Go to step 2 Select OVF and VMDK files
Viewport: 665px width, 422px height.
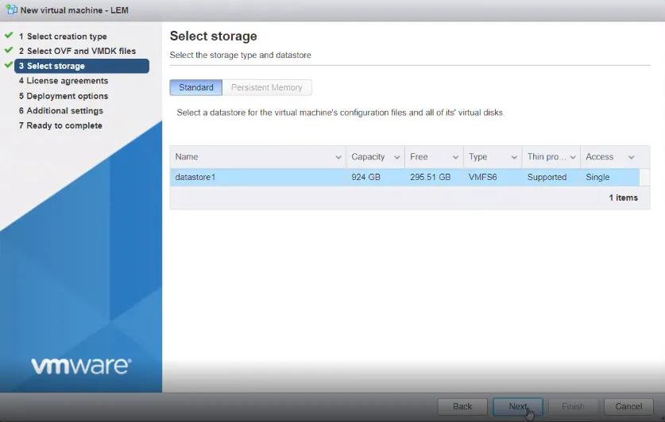pos(77,51)
